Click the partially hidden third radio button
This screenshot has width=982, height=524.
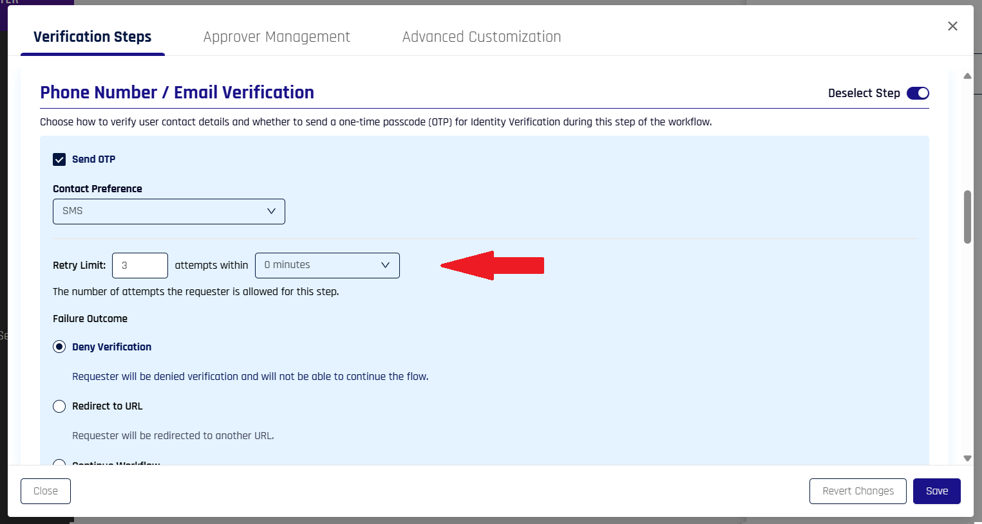point(59,463)
